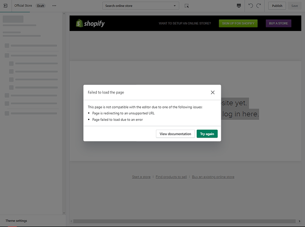
Task: Open the Start a store link
Action: click(141, 177)
